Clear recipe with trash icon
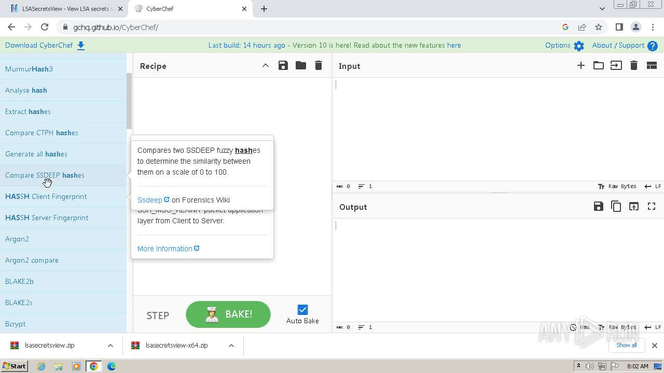This screenshot has height=373, width=664. click(319, 65)
